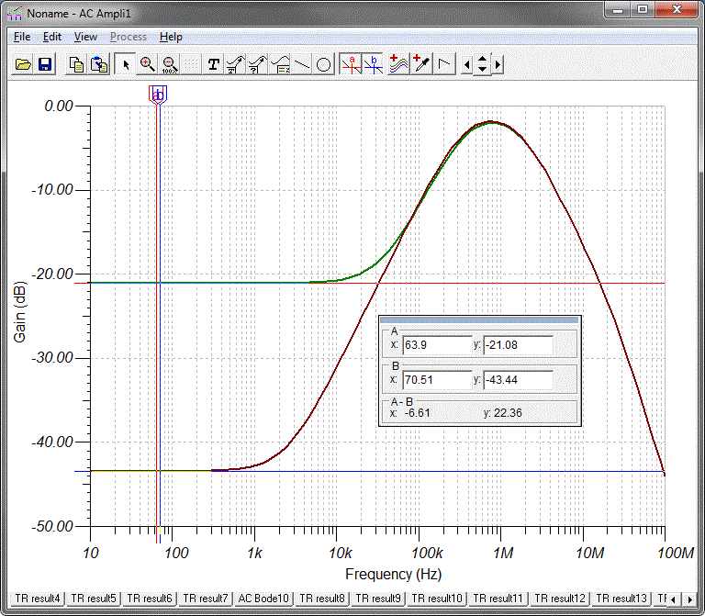Click the Open file folder icon
The image size is (705, 616).
pos(23,64)
